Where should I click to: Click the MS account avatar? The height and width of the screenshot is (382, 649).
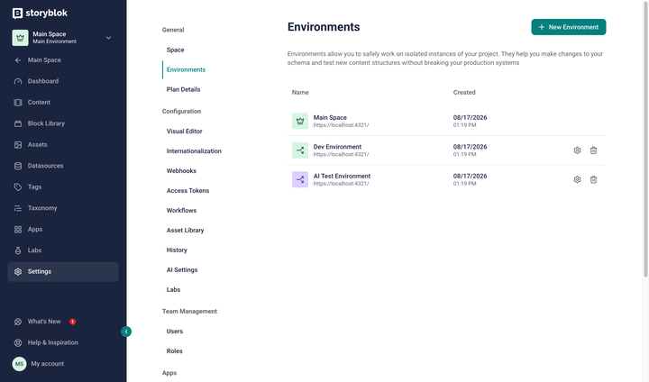coord(19,364)
